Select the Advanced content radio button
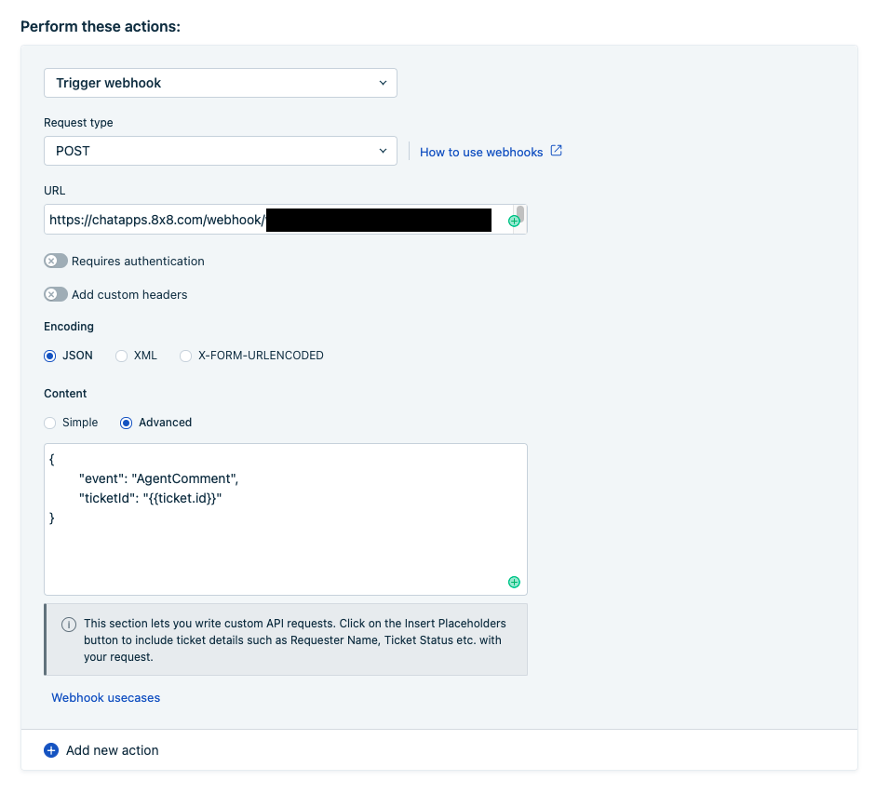Screen dimensions: 889x794 click(x=126, y=423)
